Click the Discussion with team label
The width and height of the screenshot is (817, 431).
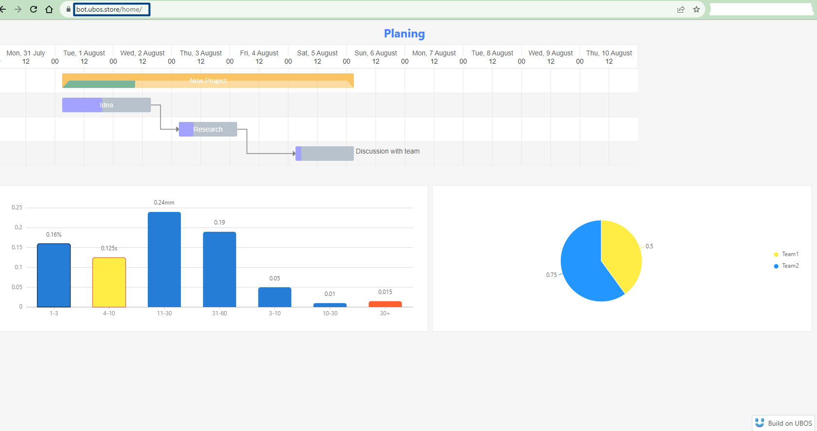point(388,151)
